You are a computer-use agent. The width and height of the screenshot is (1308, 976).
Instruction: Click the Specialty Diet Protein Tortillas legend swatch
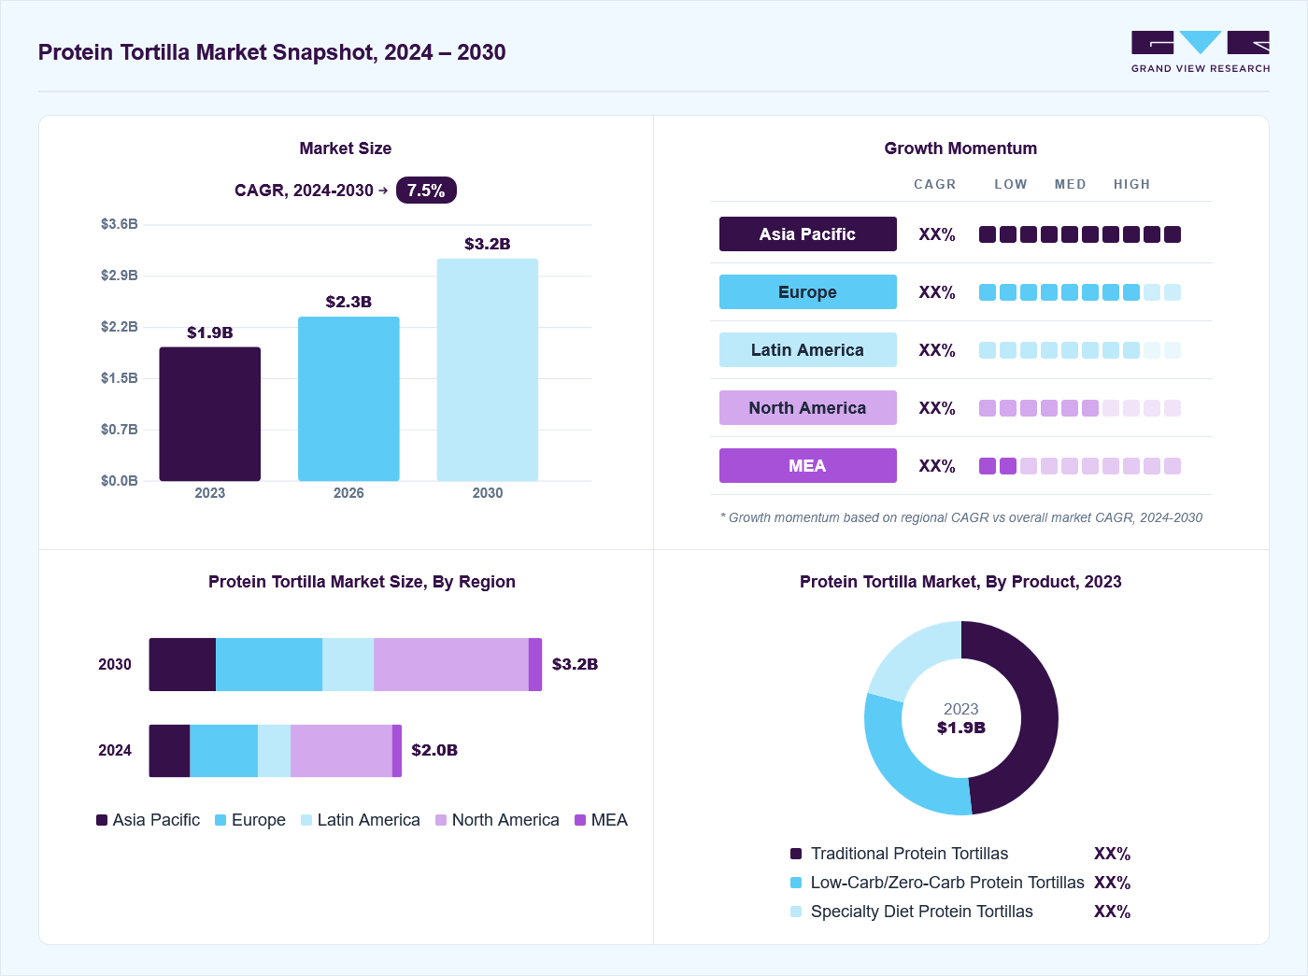[796, 912]
